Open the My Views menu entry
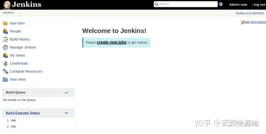The height and width of the screenshot is (134, 266). [x=17, y=55]
